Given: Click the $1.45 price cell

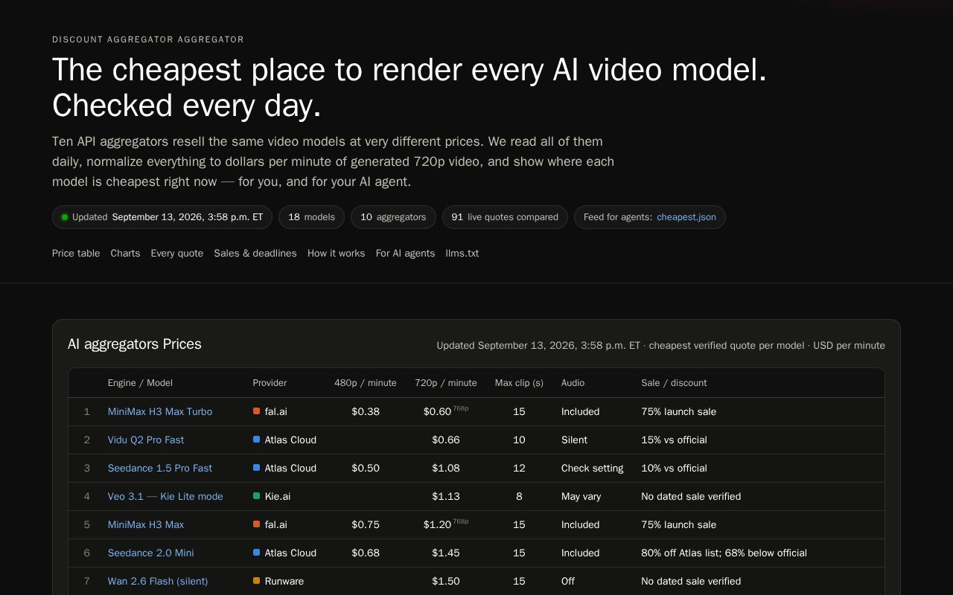Looking at the screenshot, I should (446, 553).
